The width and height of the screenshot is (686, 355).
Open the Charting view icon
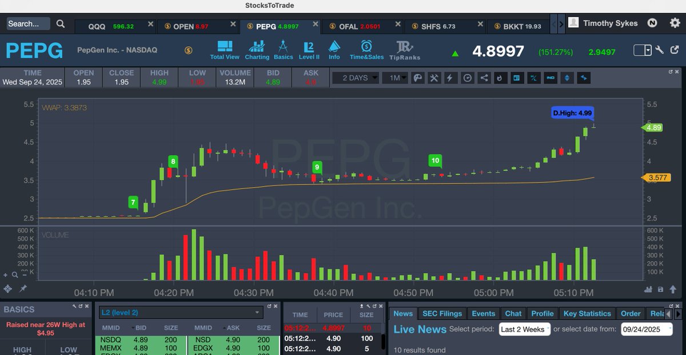(257, 49)
